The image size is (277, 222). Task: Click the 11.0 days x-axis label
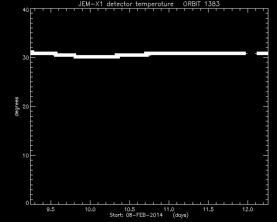tap(169, 209)
